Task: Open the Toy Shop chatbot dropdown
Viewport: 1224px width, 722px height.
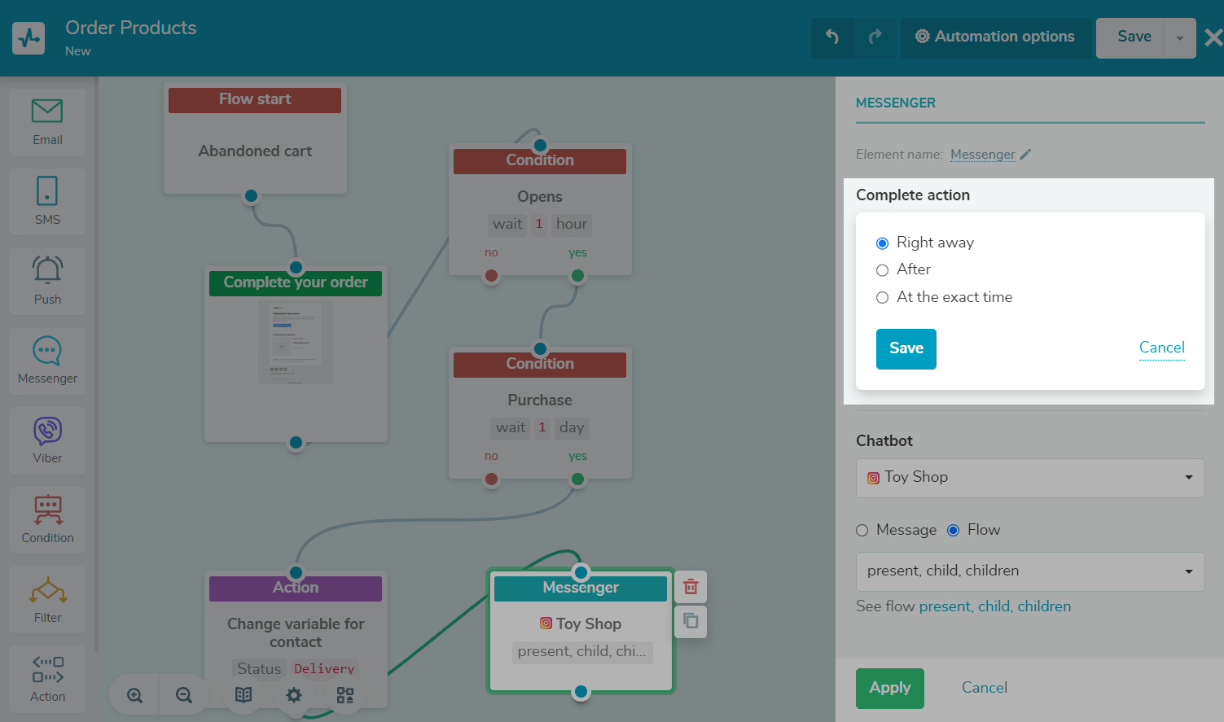Action: (x=1029, y=478)
